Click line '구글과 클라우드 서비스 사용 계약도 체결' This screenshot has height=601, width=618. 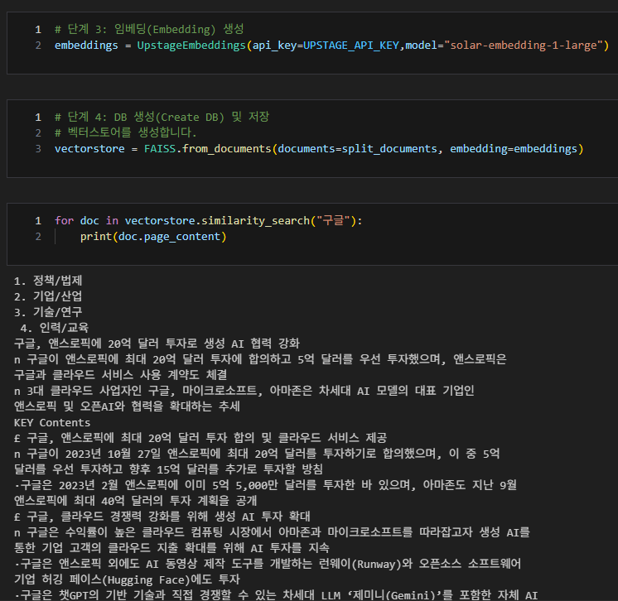point(121,375)
